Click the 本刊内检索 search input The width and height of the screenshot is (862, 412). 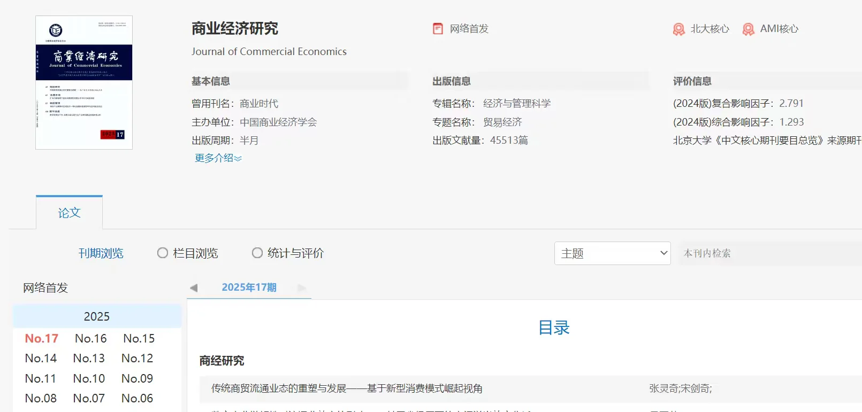coord(770,253)
